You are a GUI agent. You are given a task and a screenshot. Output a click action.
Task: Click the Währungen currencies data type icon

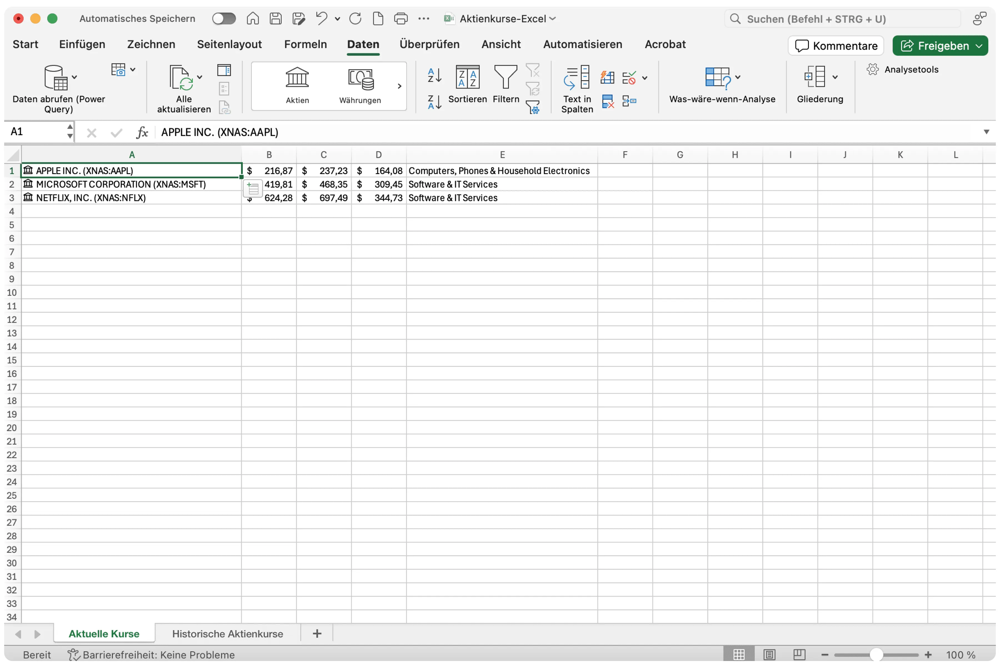[x=360, y=79]
